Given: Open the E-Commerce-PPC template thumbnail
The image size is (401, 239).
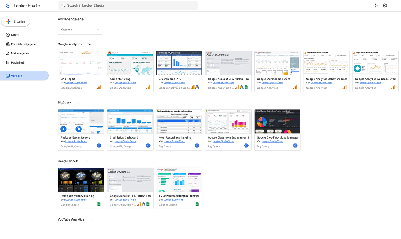Looking at the screenshot, I should coord(179,63).
